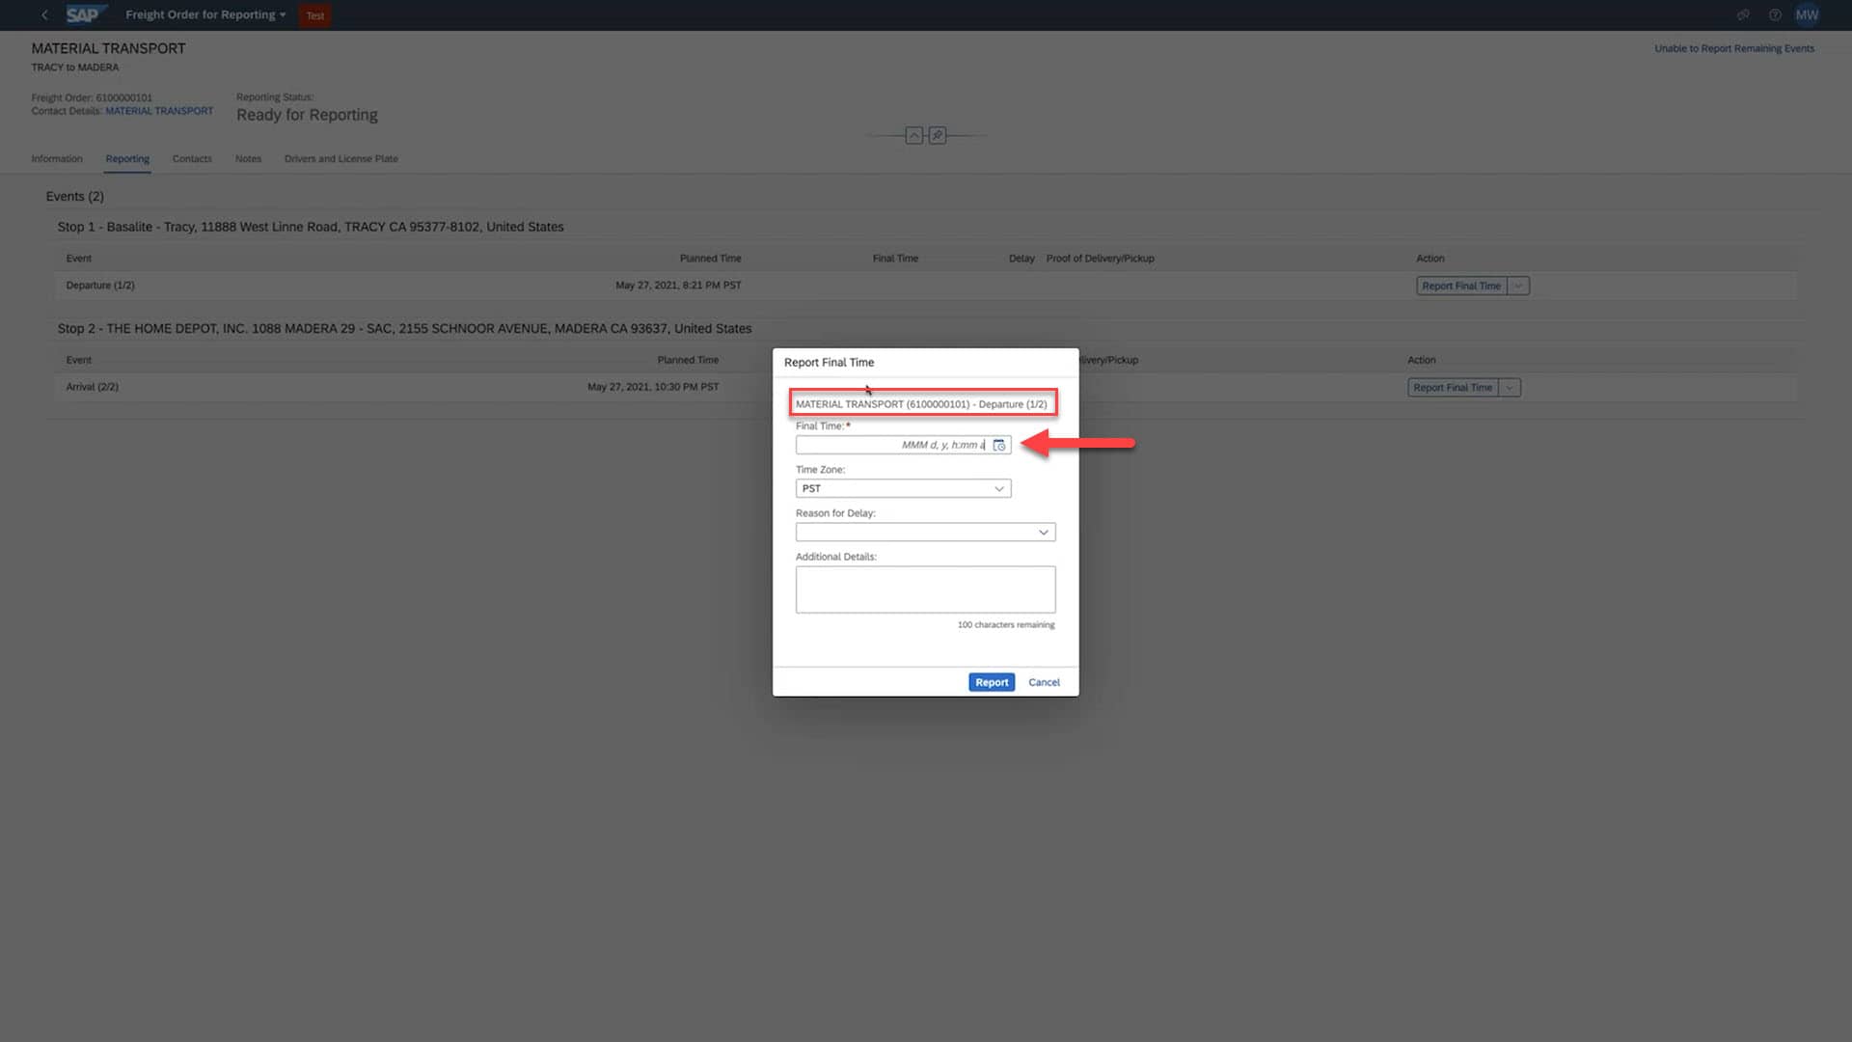Switch to the Information tab
The image size is (1852, 1042).
[57, 158]
